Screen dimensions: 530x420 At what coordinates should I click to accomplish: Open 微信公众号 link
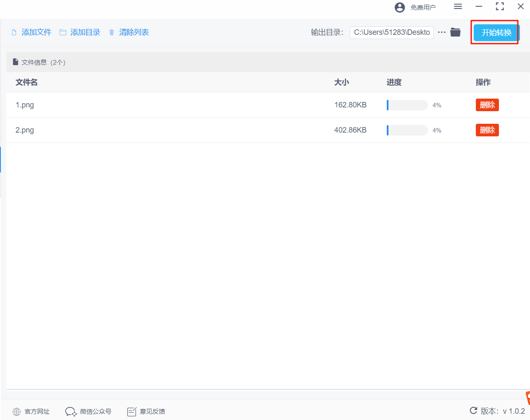tap(96, 412)
